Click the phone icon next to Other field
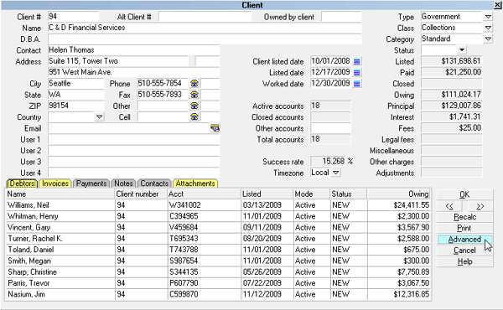 [x=194, y=106]
